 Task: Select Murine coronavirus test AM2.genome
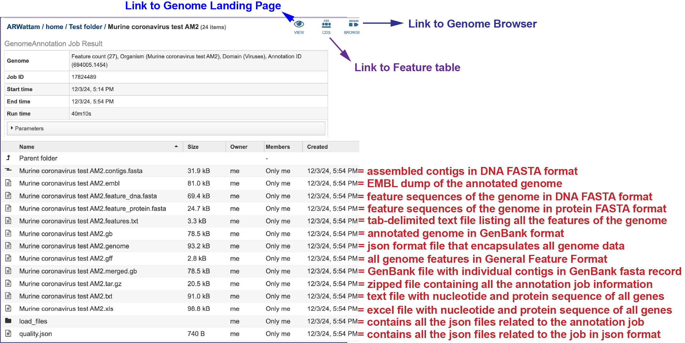(x=74, y=246)
